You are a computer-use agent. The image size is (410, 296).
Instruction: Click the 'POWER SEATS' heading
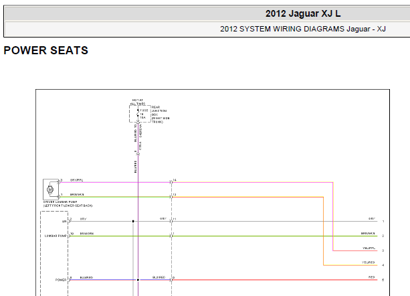click(x=46, y=50)
